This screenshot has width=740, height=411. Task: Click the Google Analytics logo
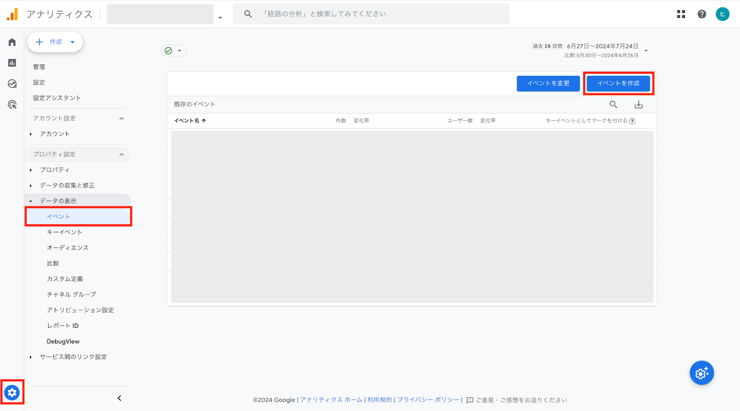(x=12, y=14)
